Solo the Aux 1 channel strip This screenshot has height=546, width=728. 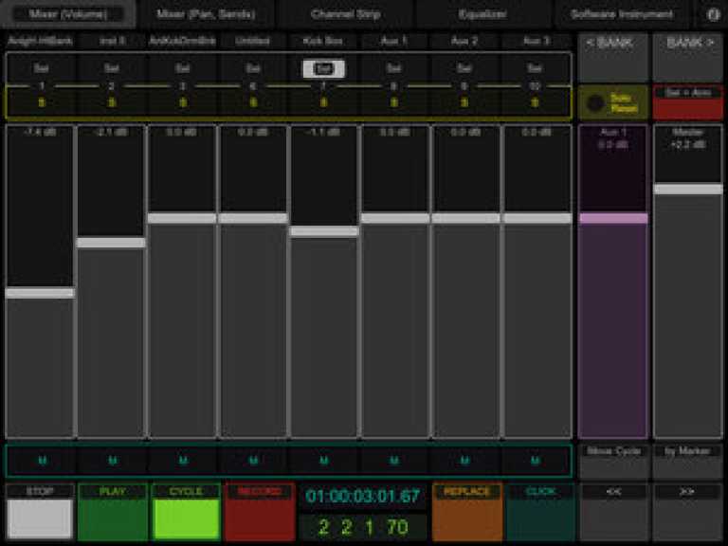pos(393,102)
